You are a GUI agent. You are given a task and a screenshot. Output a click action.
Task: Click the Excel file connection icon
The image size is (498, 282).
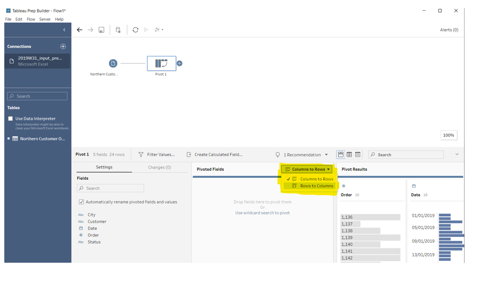coord(12,61)
